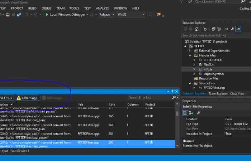Click the Find in Files toolbar icon

coord(158,15)
